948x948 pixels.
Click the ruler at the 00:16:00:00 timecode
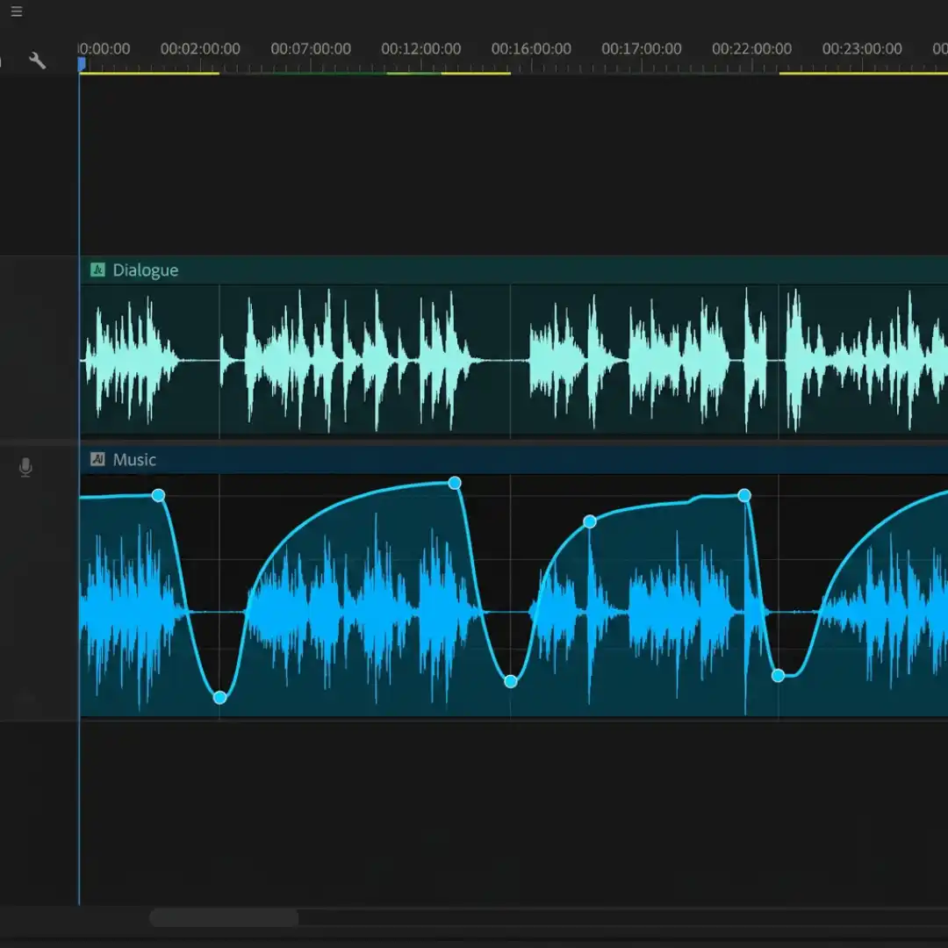pyautogui.click(x=531, y=49)
